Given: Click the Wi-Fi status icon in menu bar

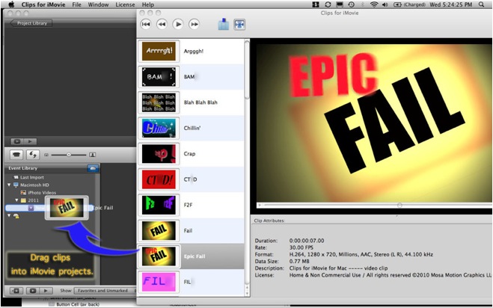Looking at the screenshot, I should [x=374, y=4].
